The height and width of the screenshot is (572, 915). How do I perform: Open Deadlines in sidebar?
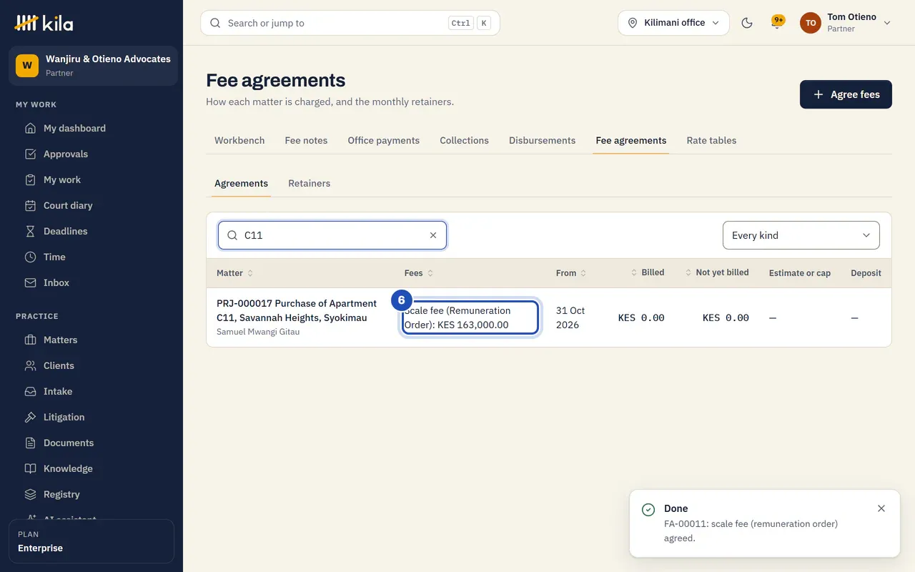point(91,231)
